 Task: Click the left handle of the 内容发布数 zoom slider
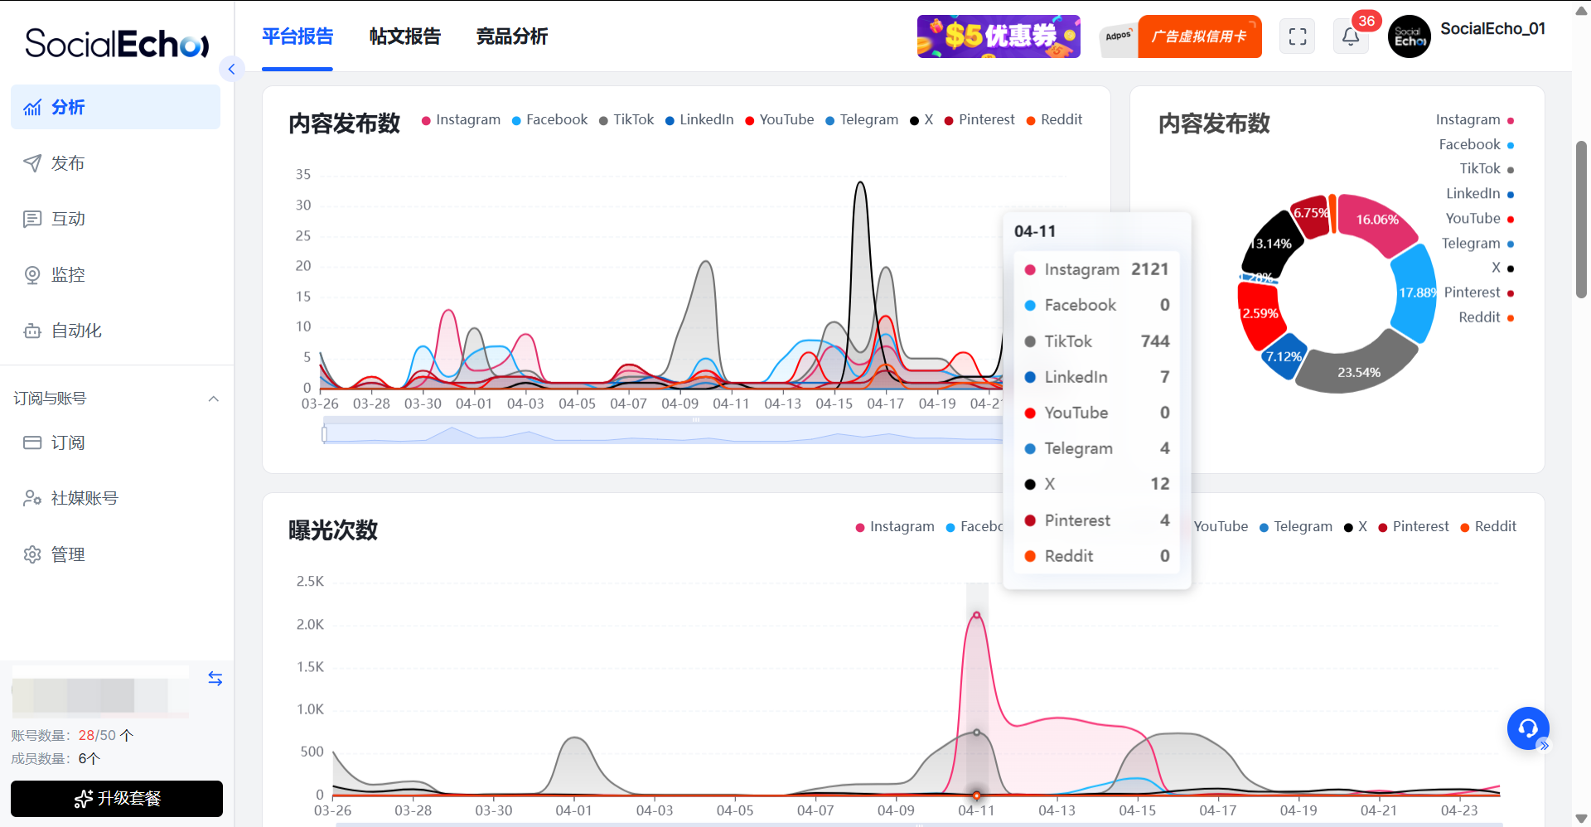[324, 434]
